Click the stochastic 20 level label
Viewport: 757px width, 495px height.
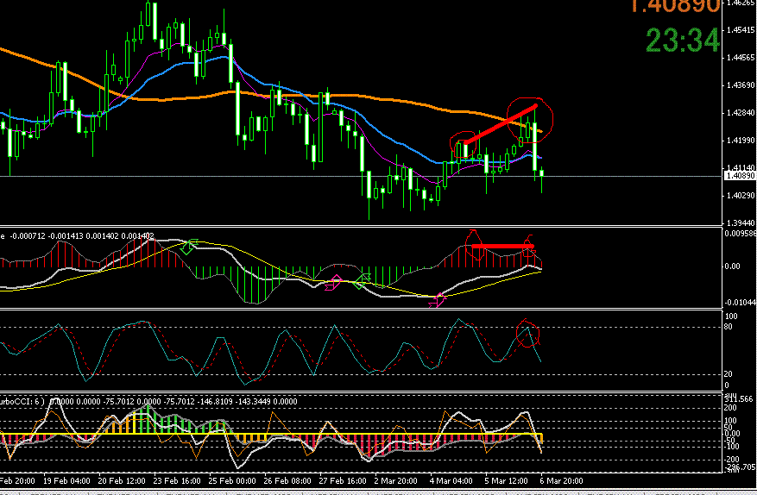pyautogui.click(x=728, y=374)
